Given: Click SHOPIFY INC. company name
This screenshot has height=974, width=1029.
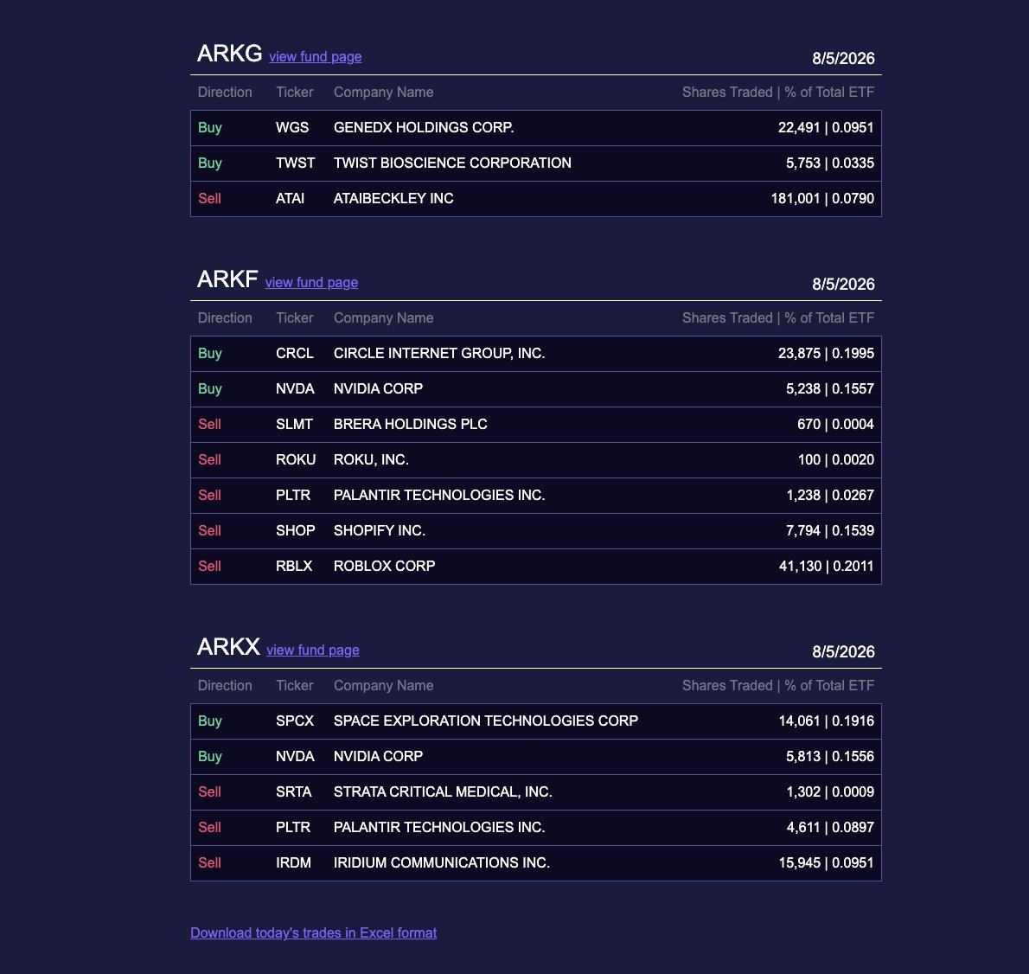Looking at the screenshot, I should click(380, 530).
